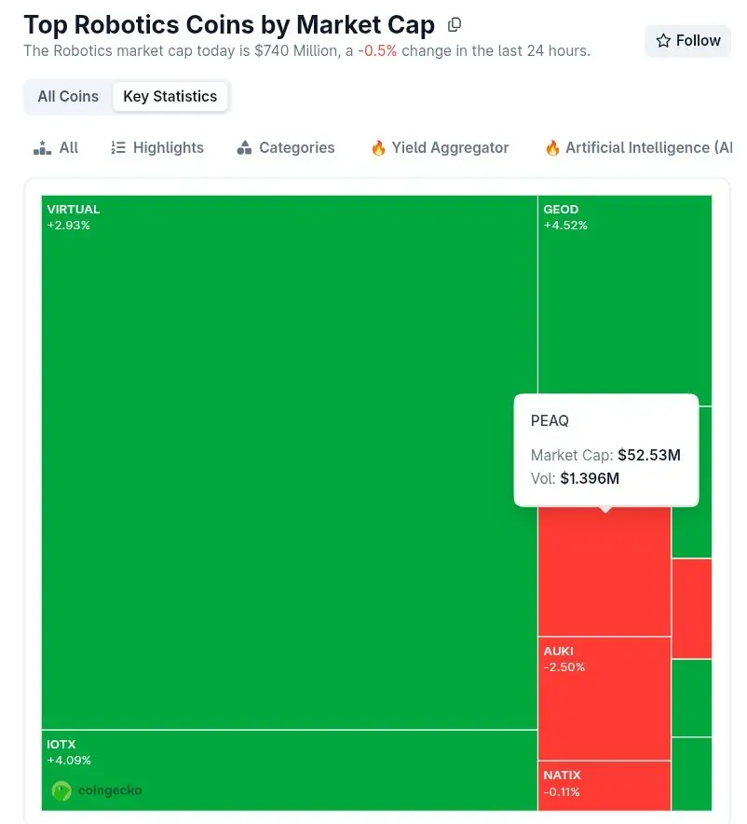Click the copy icon beside the page title
The image size is (747, 824).
[455, 25]
